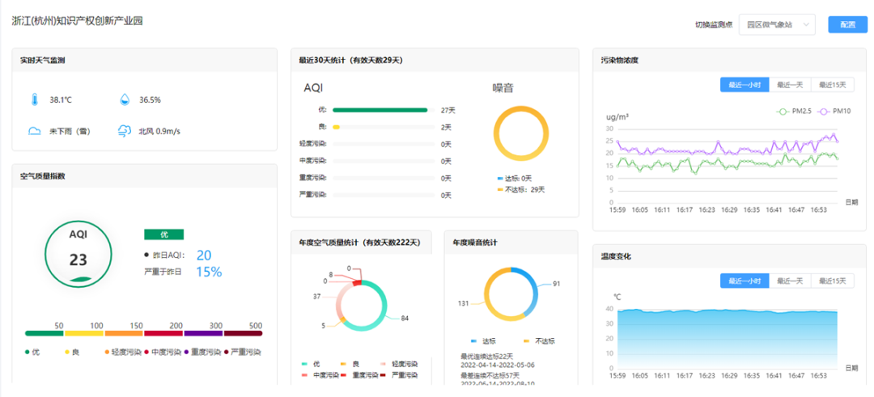Click the thermometer temperature icon

35,99
